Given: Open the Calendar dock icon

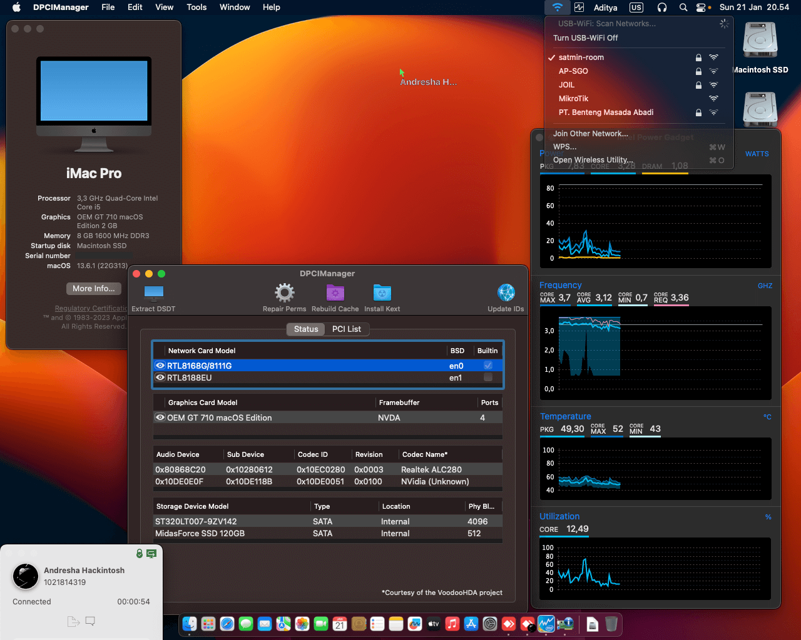Looking at the screenshot, I should point(340,624).
